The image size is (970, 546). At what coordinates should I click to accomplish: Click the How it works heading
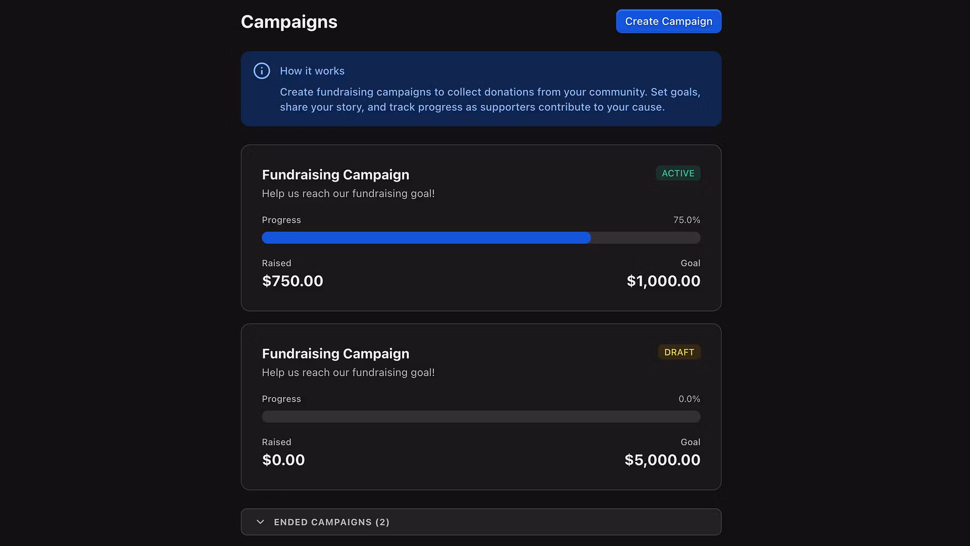click(x=312, y=71)
